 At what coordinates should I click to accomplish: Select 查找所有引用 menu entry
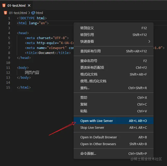click(114, 51)
